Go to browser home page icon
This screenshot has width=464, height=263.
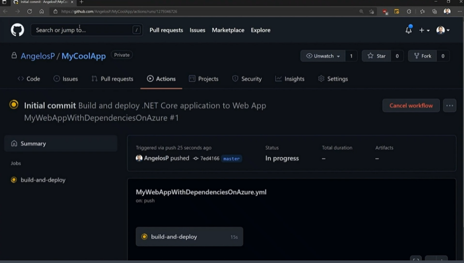click(42, 11)
